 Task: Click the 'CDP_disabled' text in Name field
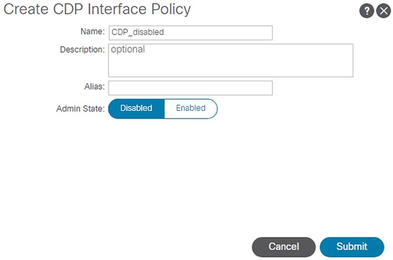(137, 33)
